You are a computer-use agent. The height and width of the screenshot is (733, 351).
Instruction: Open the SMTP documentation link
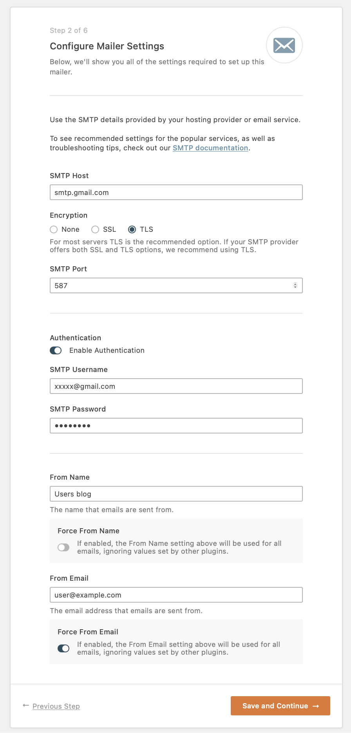(x=210, y=148)
